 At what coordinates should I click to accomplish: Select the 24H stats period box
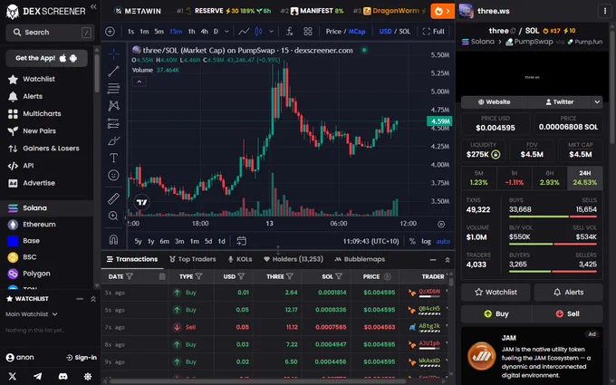(x=585, y=178)
